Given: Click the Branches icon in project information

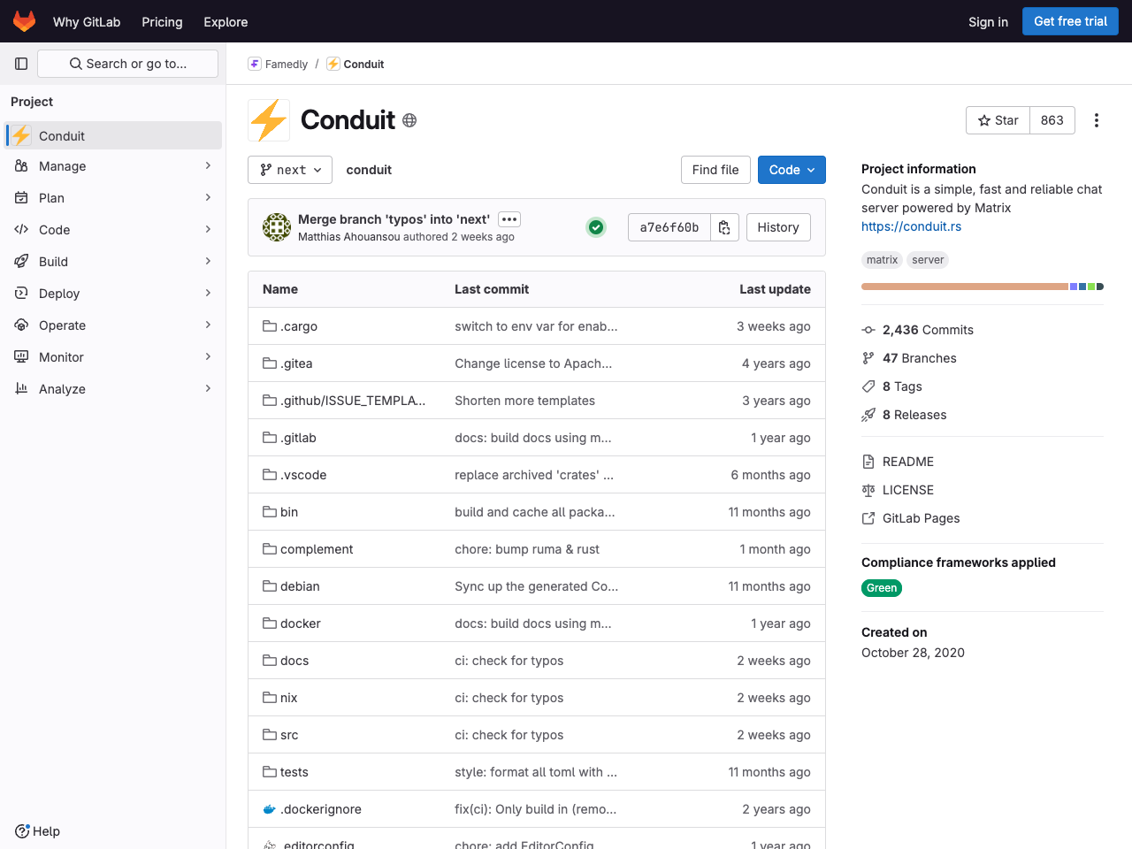Looking at the screenshot, I should pos(868,358).
